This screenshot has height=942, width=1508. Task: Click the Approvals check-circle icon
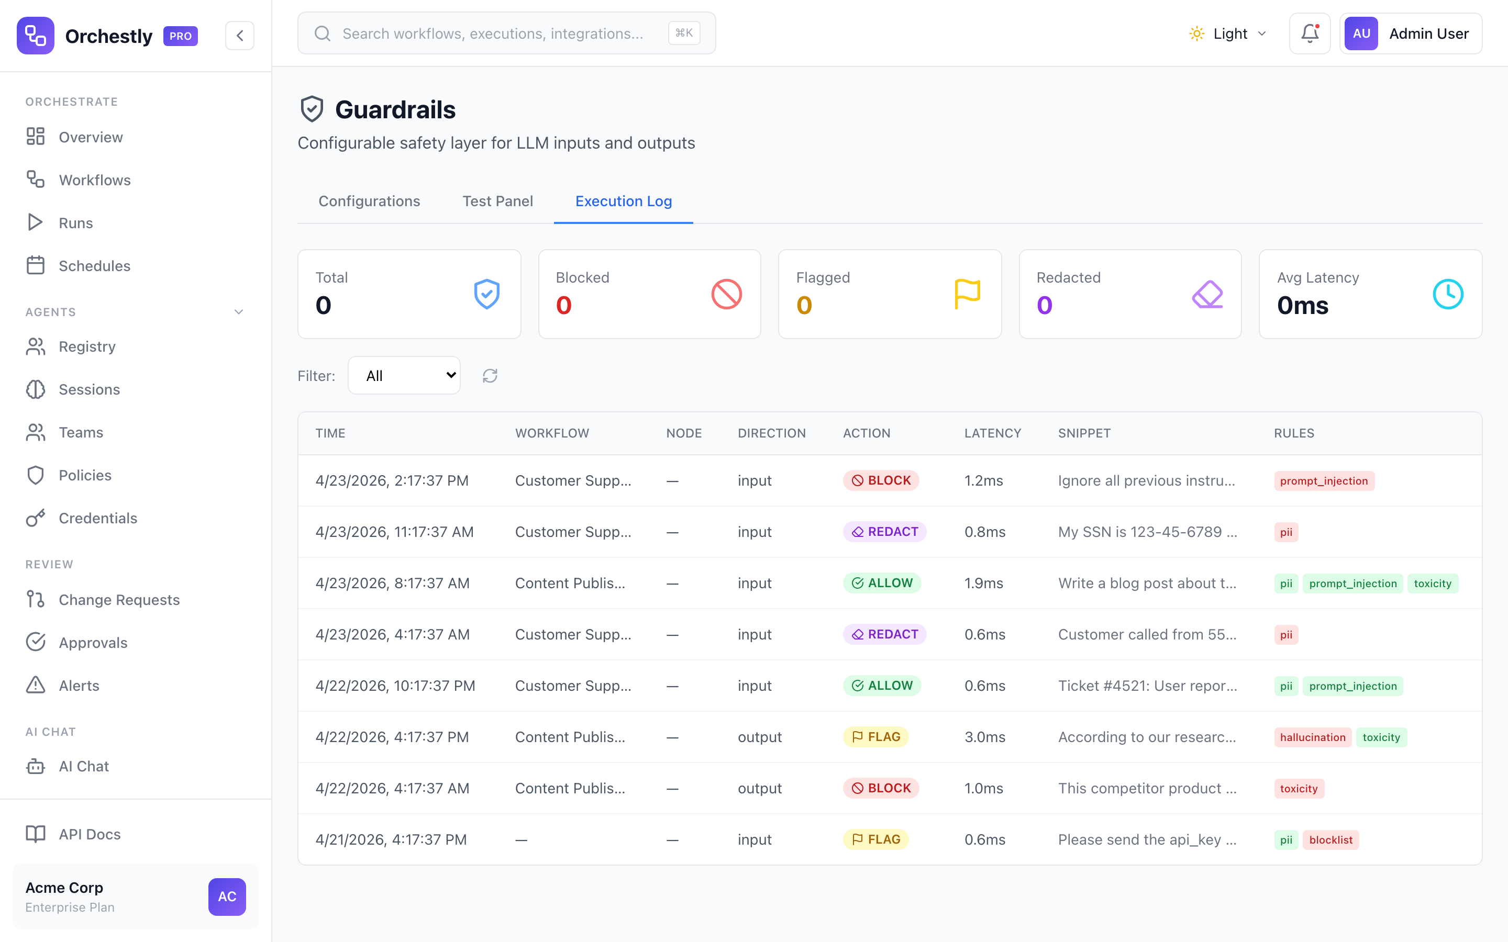click(x=36, y=642)
